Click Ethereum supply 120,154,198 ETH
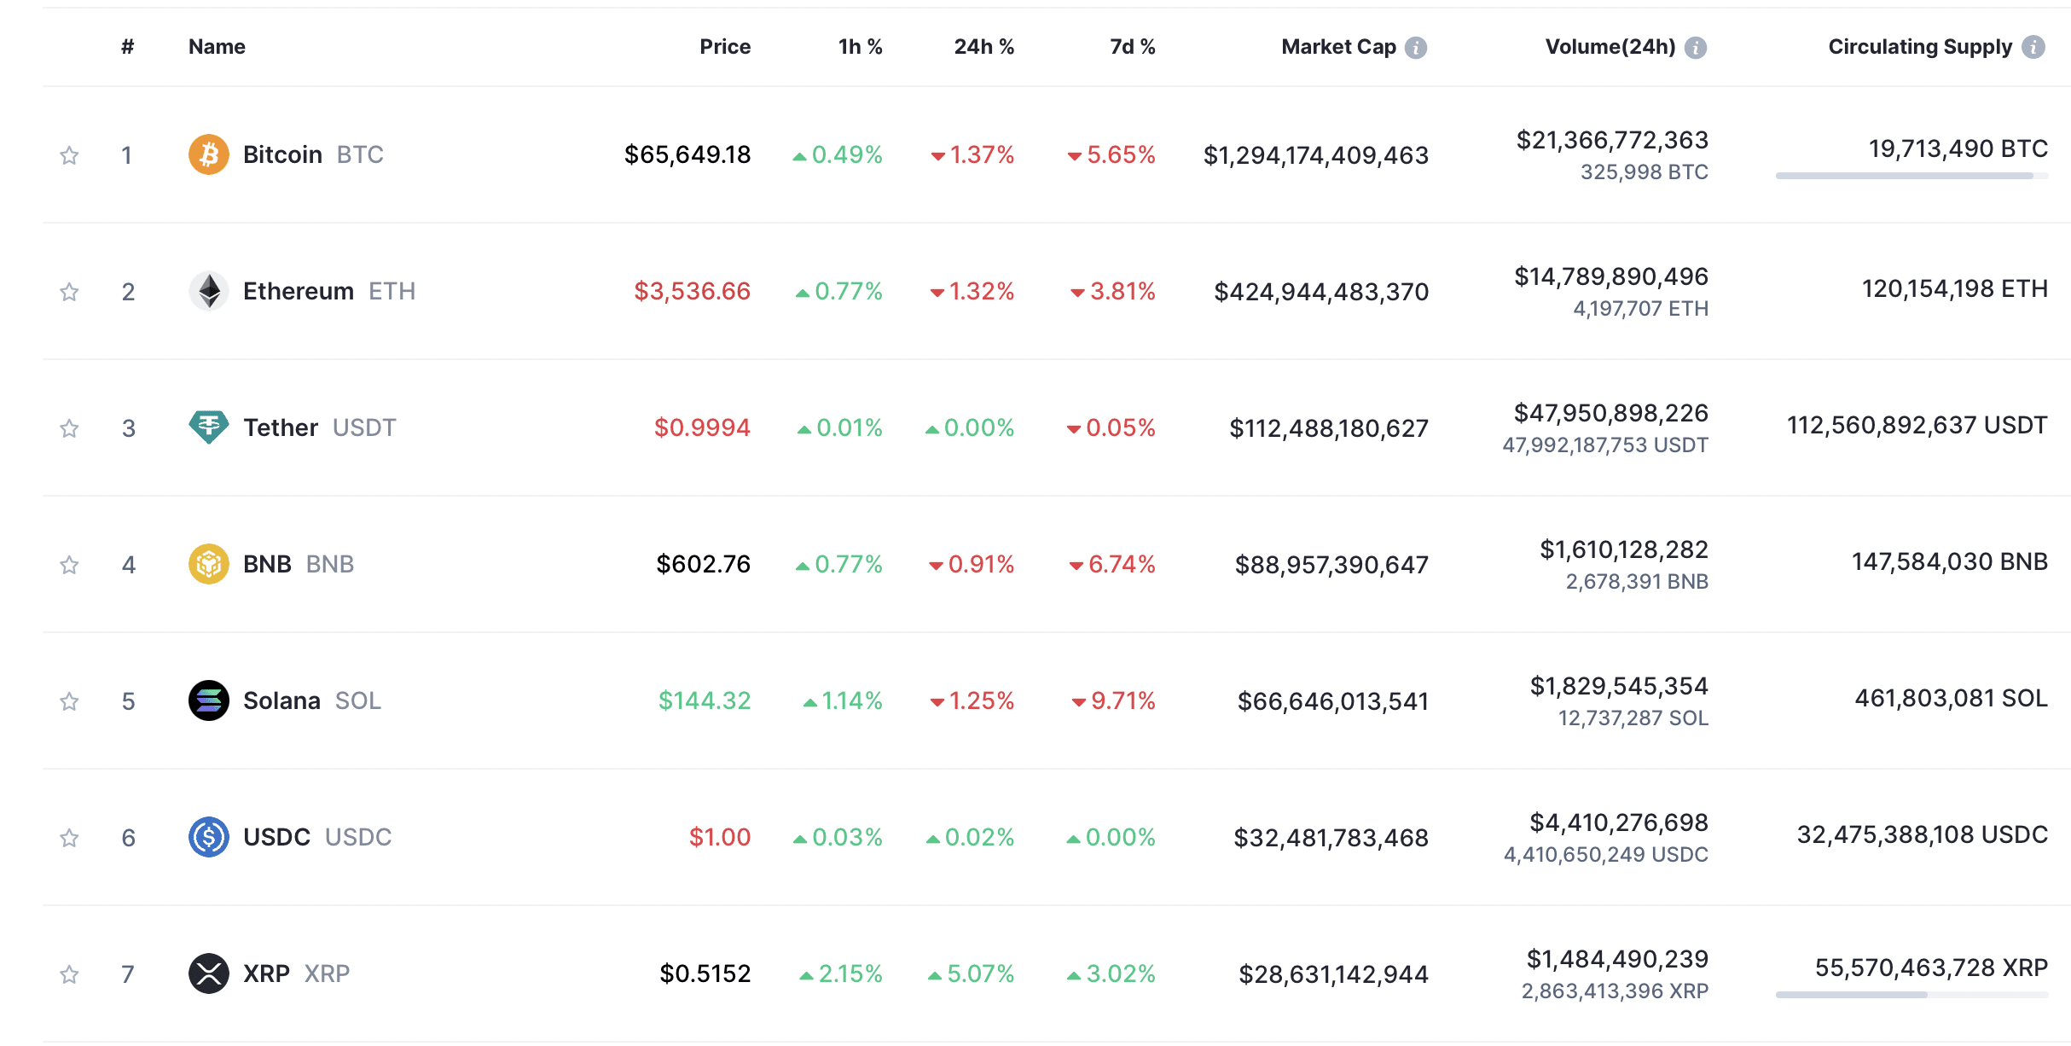Image resolution: width=2071 pixels, height=1046 pixels. pyautogui.click(x=1954, y=288)
